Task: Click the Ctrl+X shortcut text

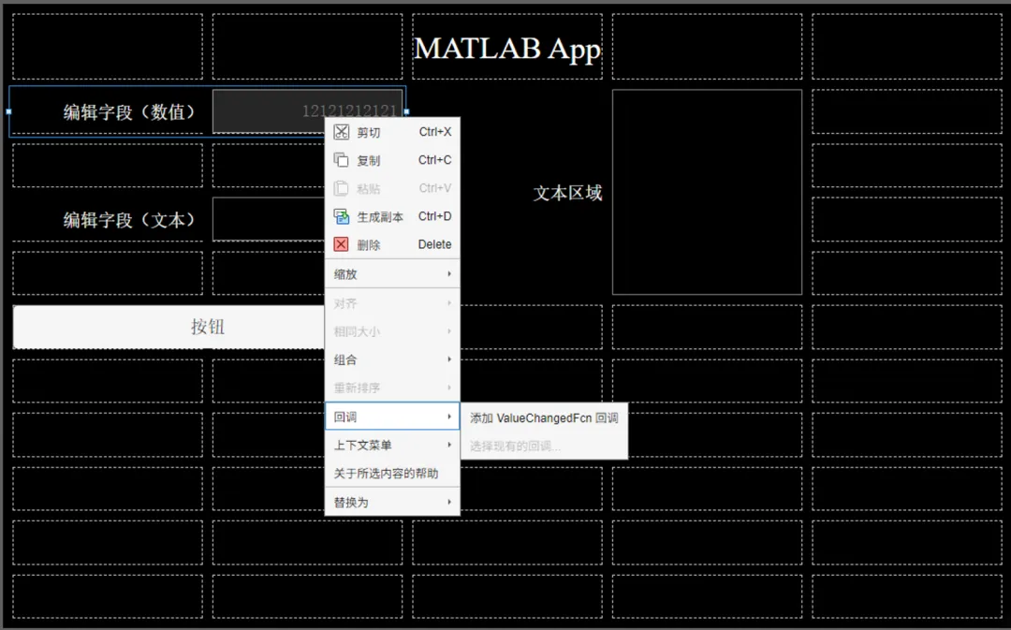Action: (435, 132)
